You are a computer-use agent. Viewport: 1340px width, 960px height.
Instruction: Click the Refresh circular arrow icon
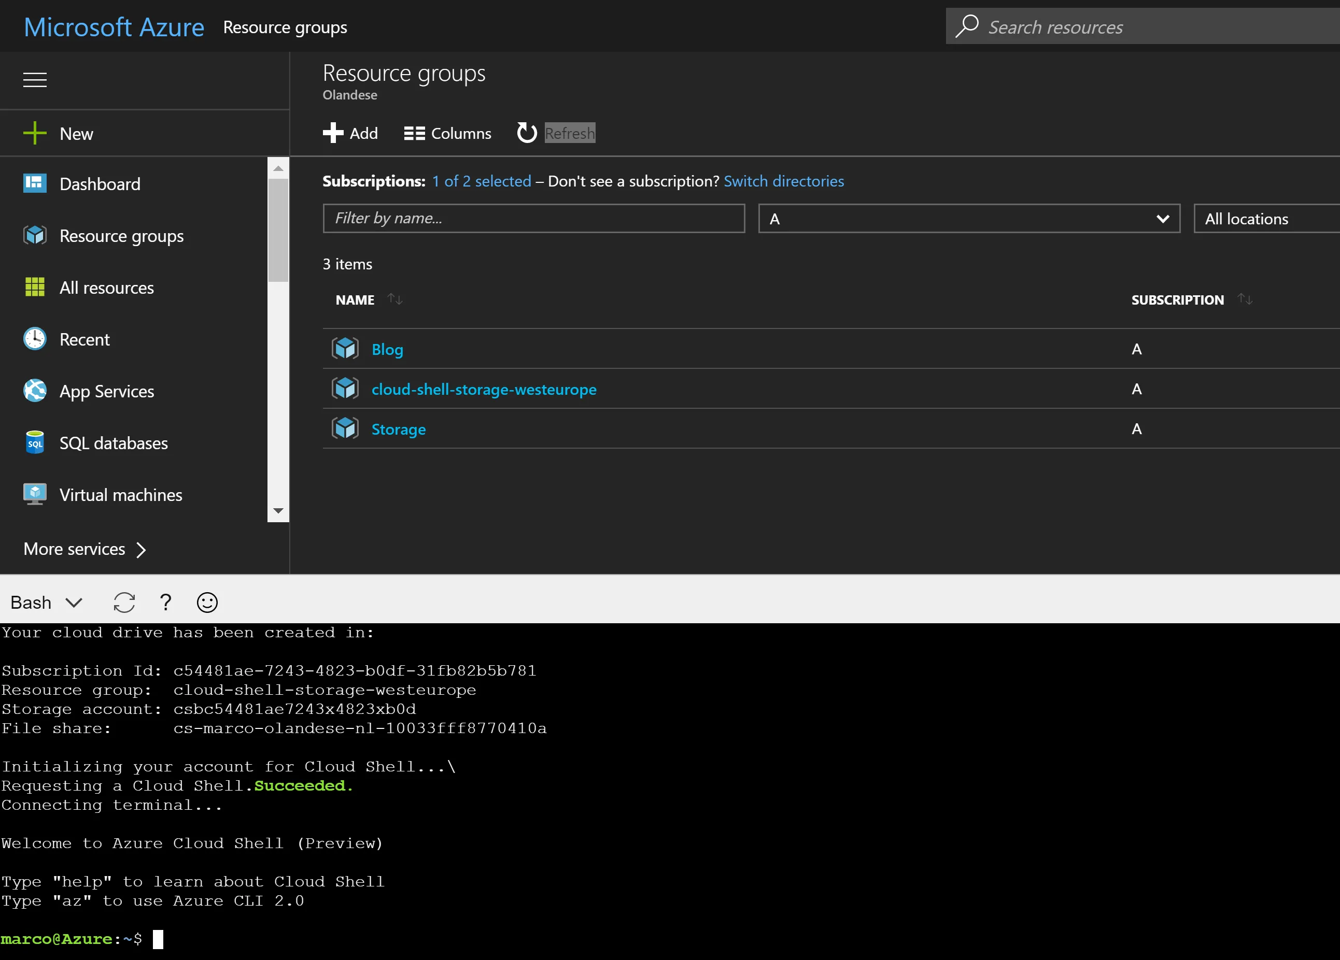pyautogui.click(x=527, y=133)
